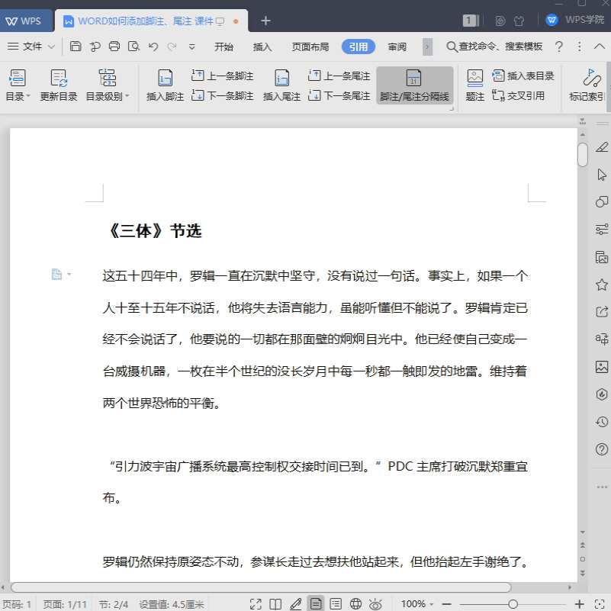Go to 上一条尾注
611x611 pixels.
(x=339, y=76)
